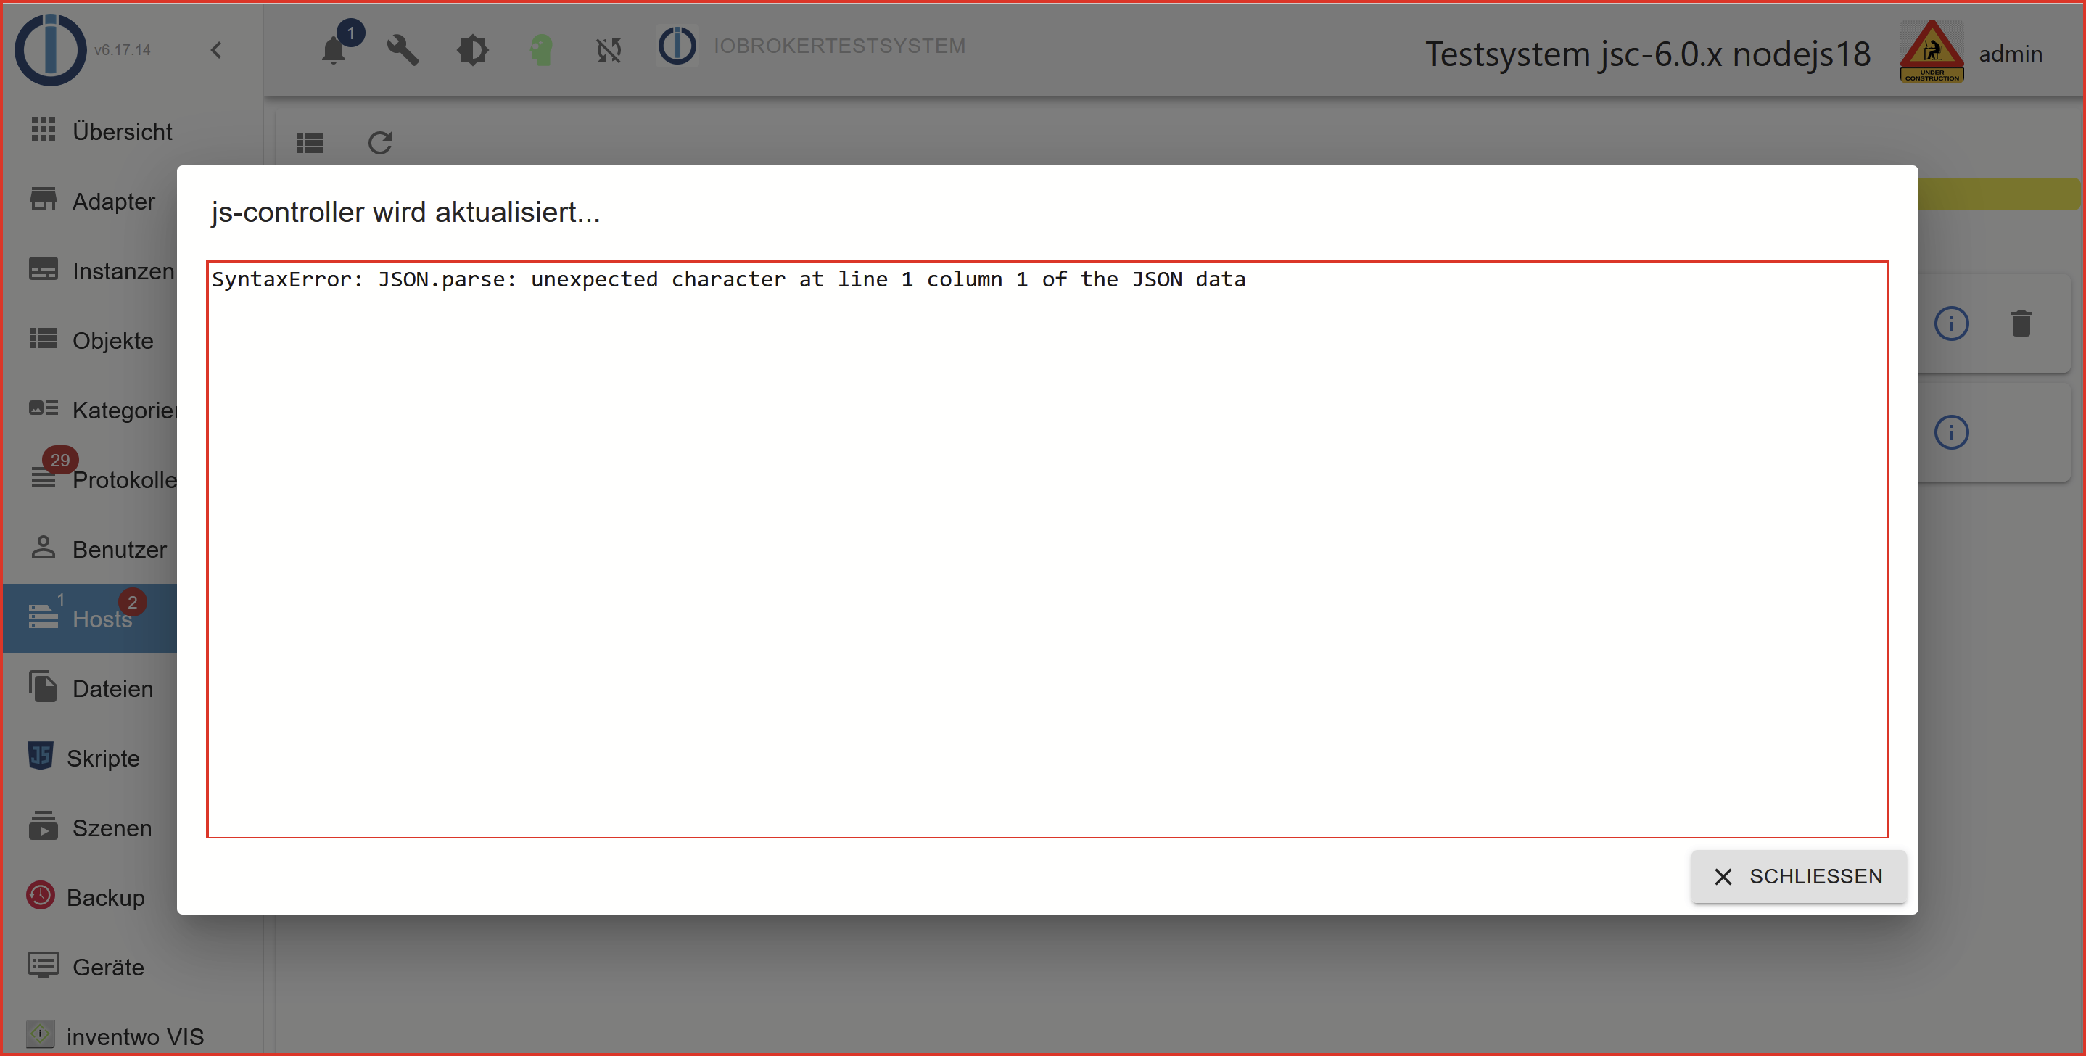The image size is (2086, 1056).
Task: Toggle the dark/light theme icon
Action: click(472, 50)
